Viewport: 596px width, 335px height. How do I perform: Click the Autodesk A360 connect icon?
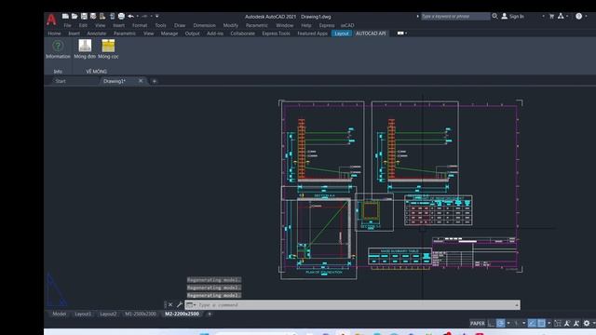[561, 16]
